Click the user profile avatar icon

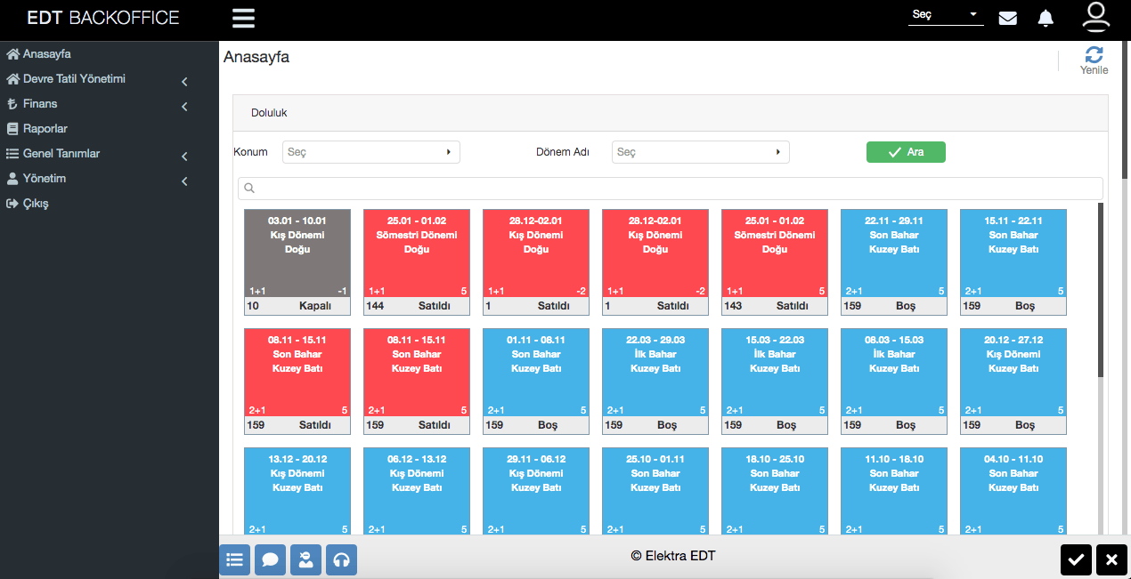click(1095, 17)
